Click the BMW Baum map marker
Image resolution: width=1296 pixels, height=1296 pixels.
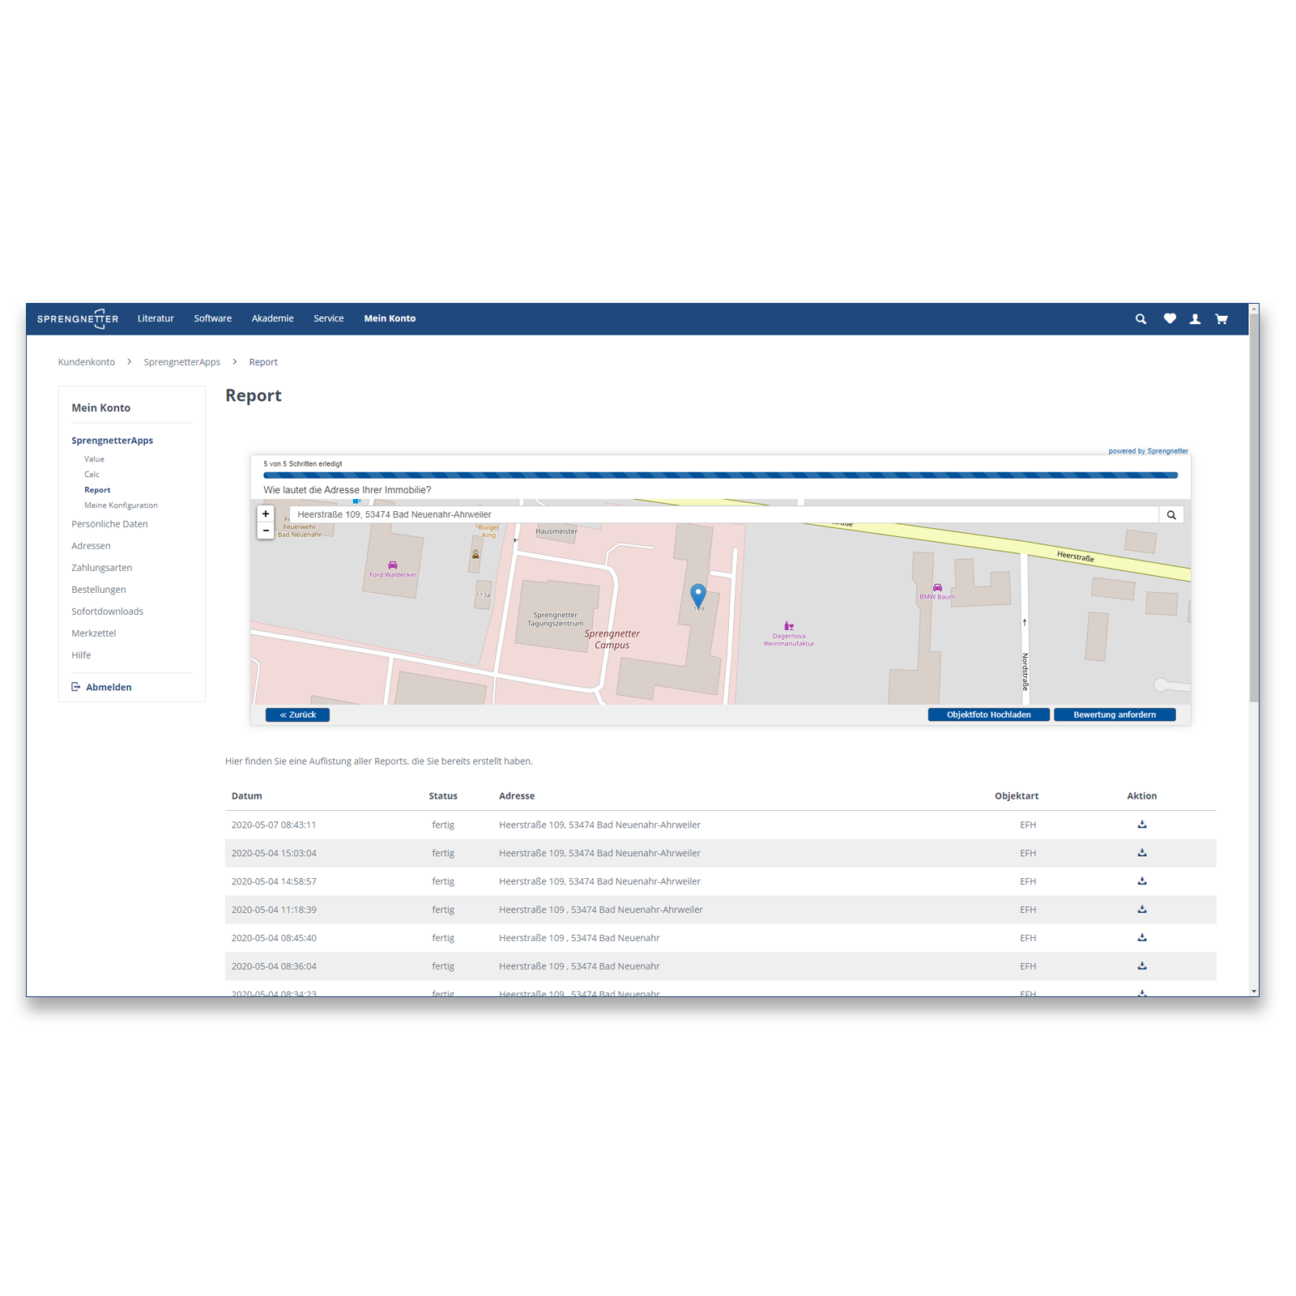pyautogui.click(x=937, y=588)
